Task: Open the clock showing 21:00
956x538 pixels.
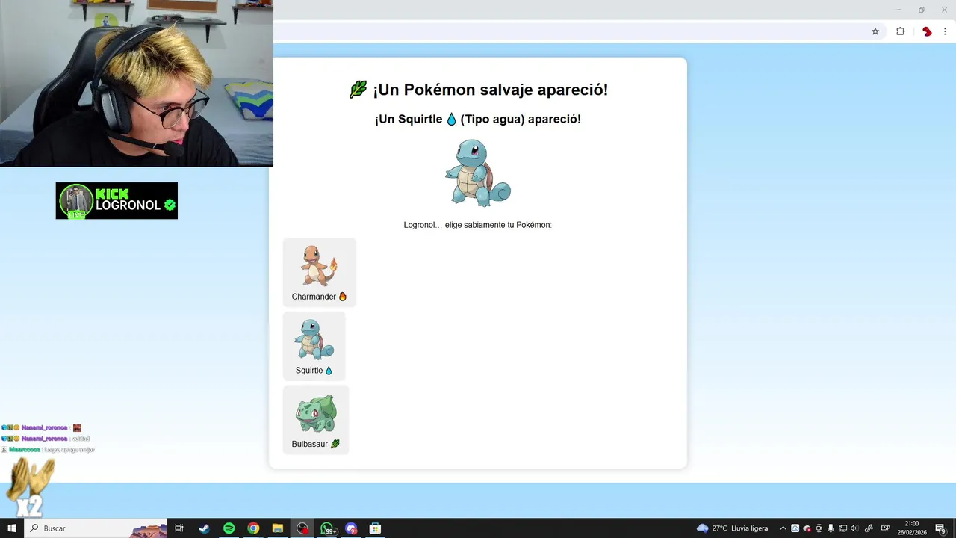Action: pos(911,528)
